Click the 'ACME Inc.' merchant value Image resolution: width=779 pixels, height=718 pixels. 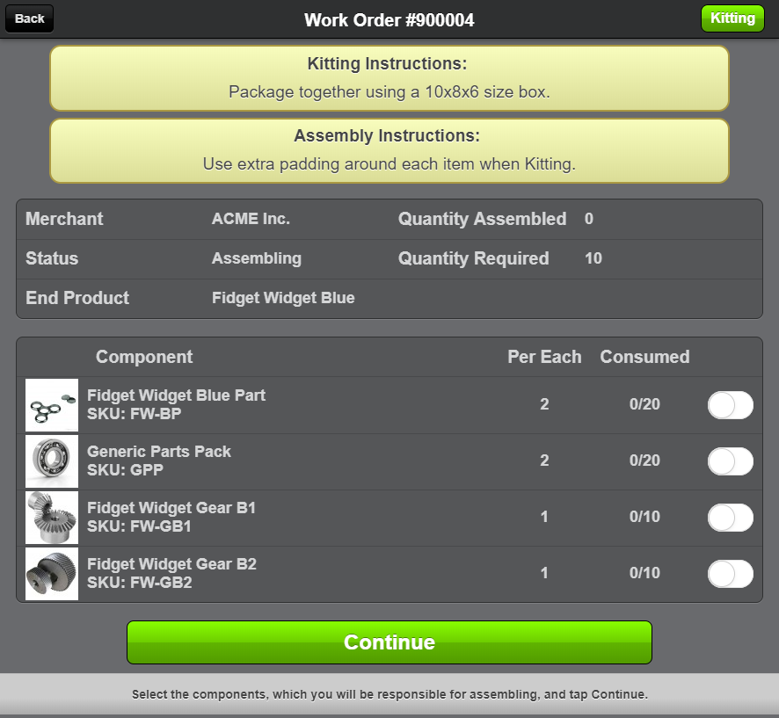(251, 219)
